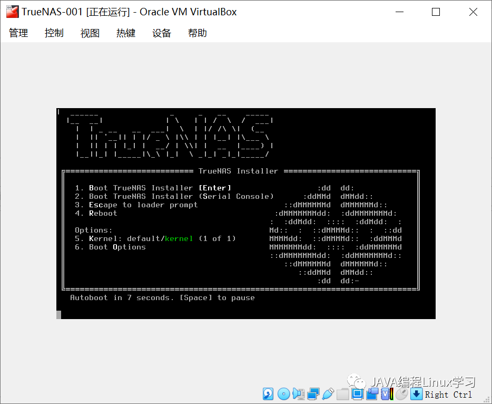Open the USB devices status icon
The image size is (492, 404).
click(328, 394)
